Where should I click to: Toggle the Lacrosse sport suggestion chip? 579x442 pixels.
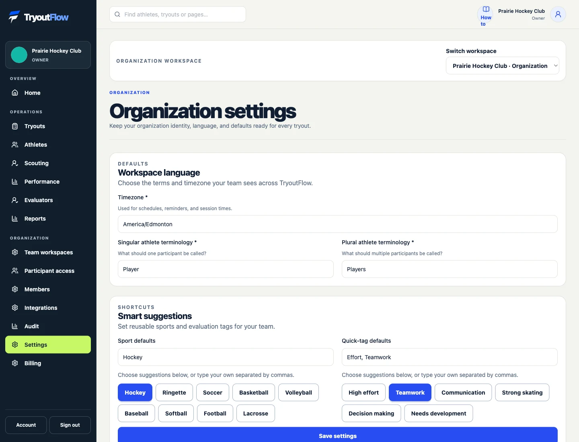[256, 413]
